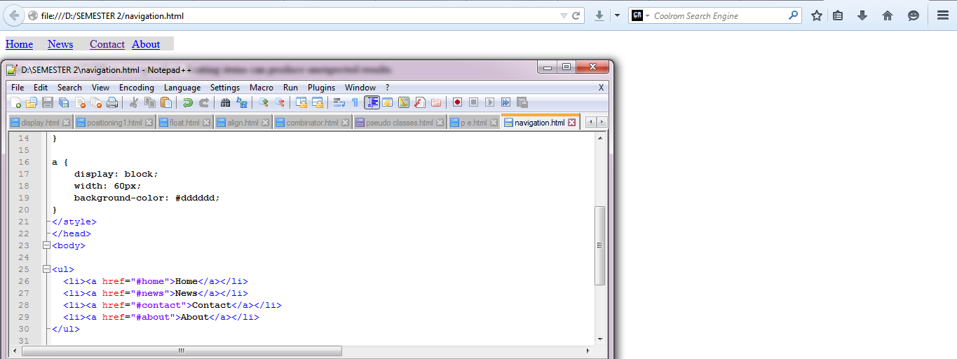The image size is (957, 359).
Task: Click the Print icon in Notepad++ toolbar
Action: coord(111,102)
